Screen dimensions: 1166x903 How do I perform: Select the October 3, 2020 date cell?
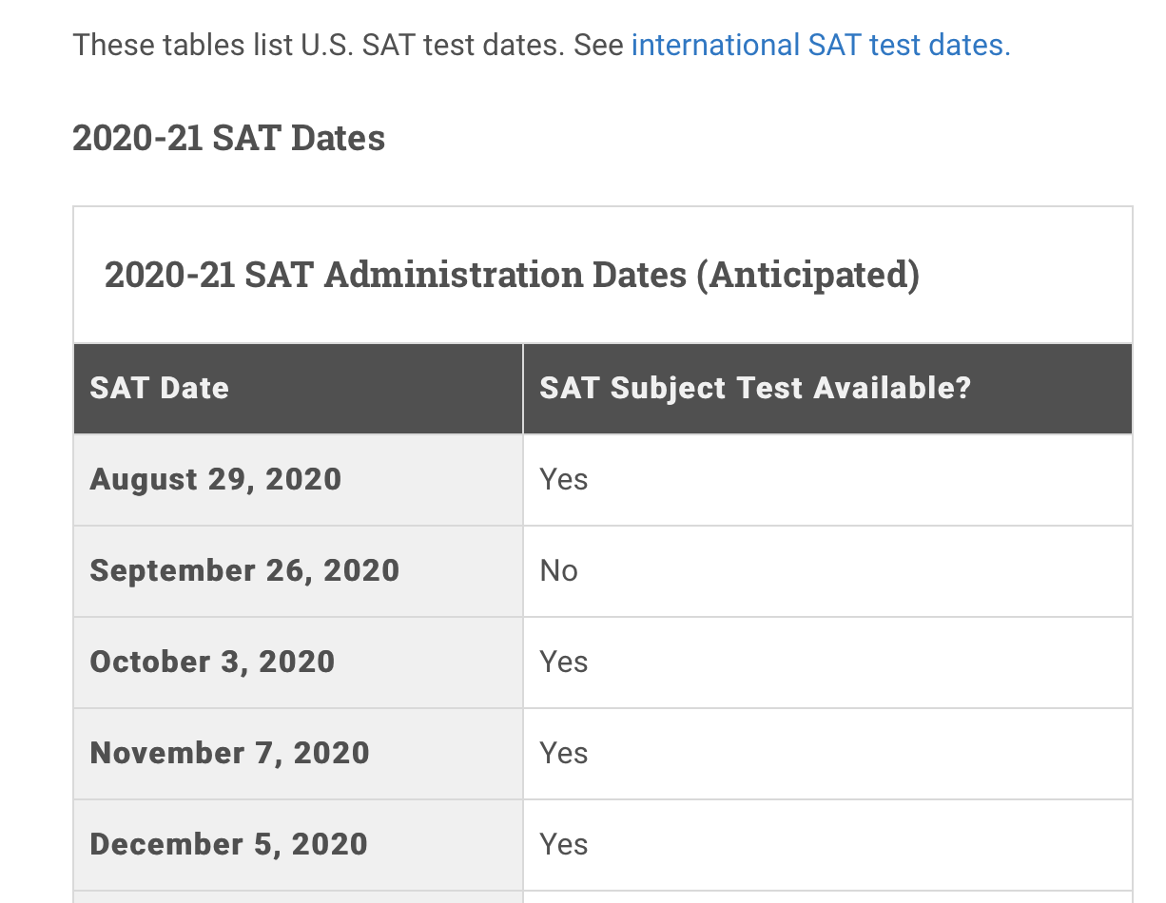(299, 663)
